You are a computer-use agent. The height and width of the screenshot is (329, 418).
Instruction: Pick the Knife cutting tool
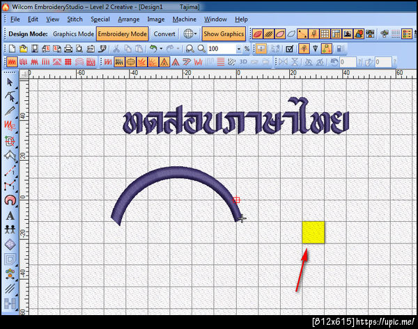coord(10,111)
